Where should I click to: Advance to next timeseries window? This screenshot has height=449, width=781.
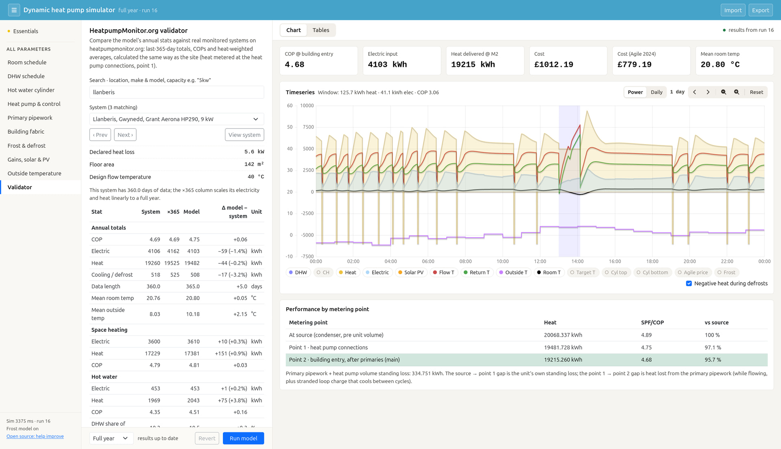pos(708,92)
